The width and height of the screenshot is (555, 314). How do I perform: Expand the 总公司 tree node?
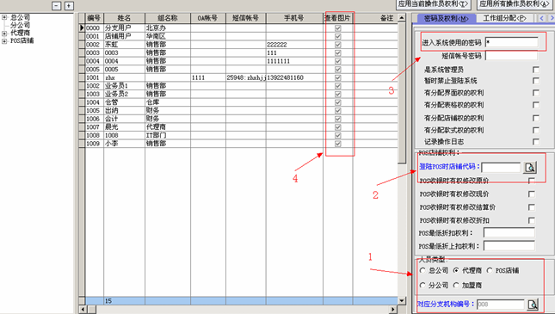(x=4, y=17)
